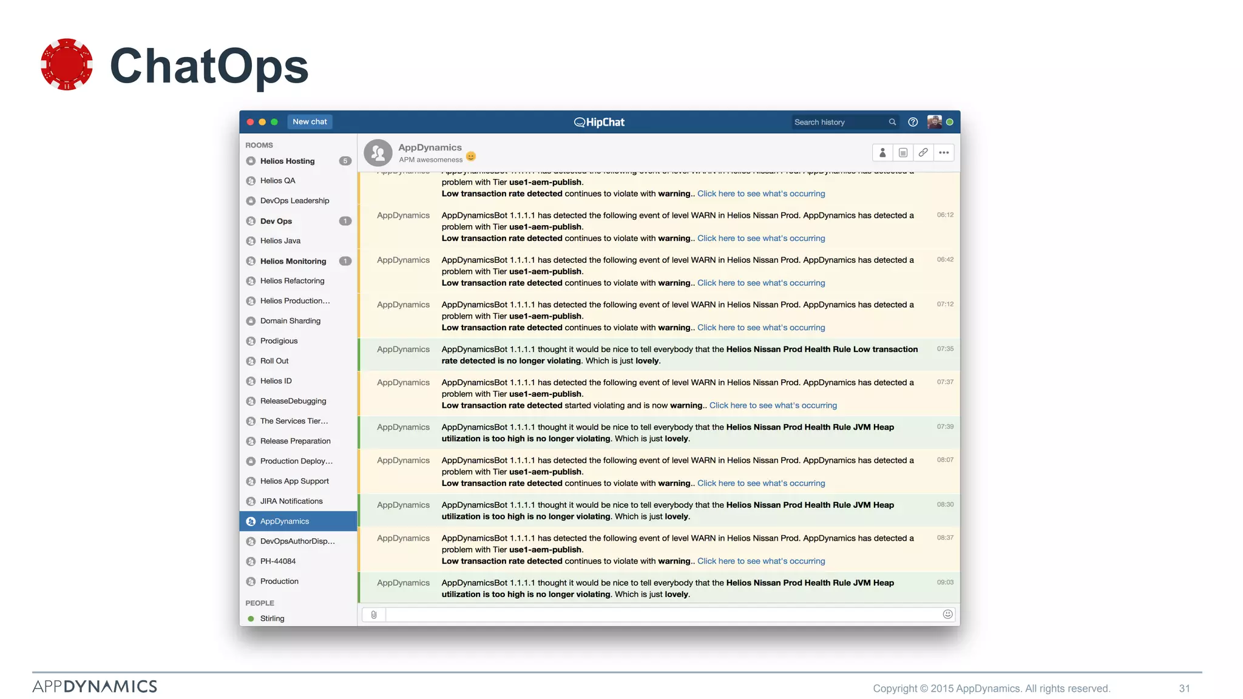The width and height of the screenshot is (1243, 699).
Task: Show room members person icon
Action: 882,153
